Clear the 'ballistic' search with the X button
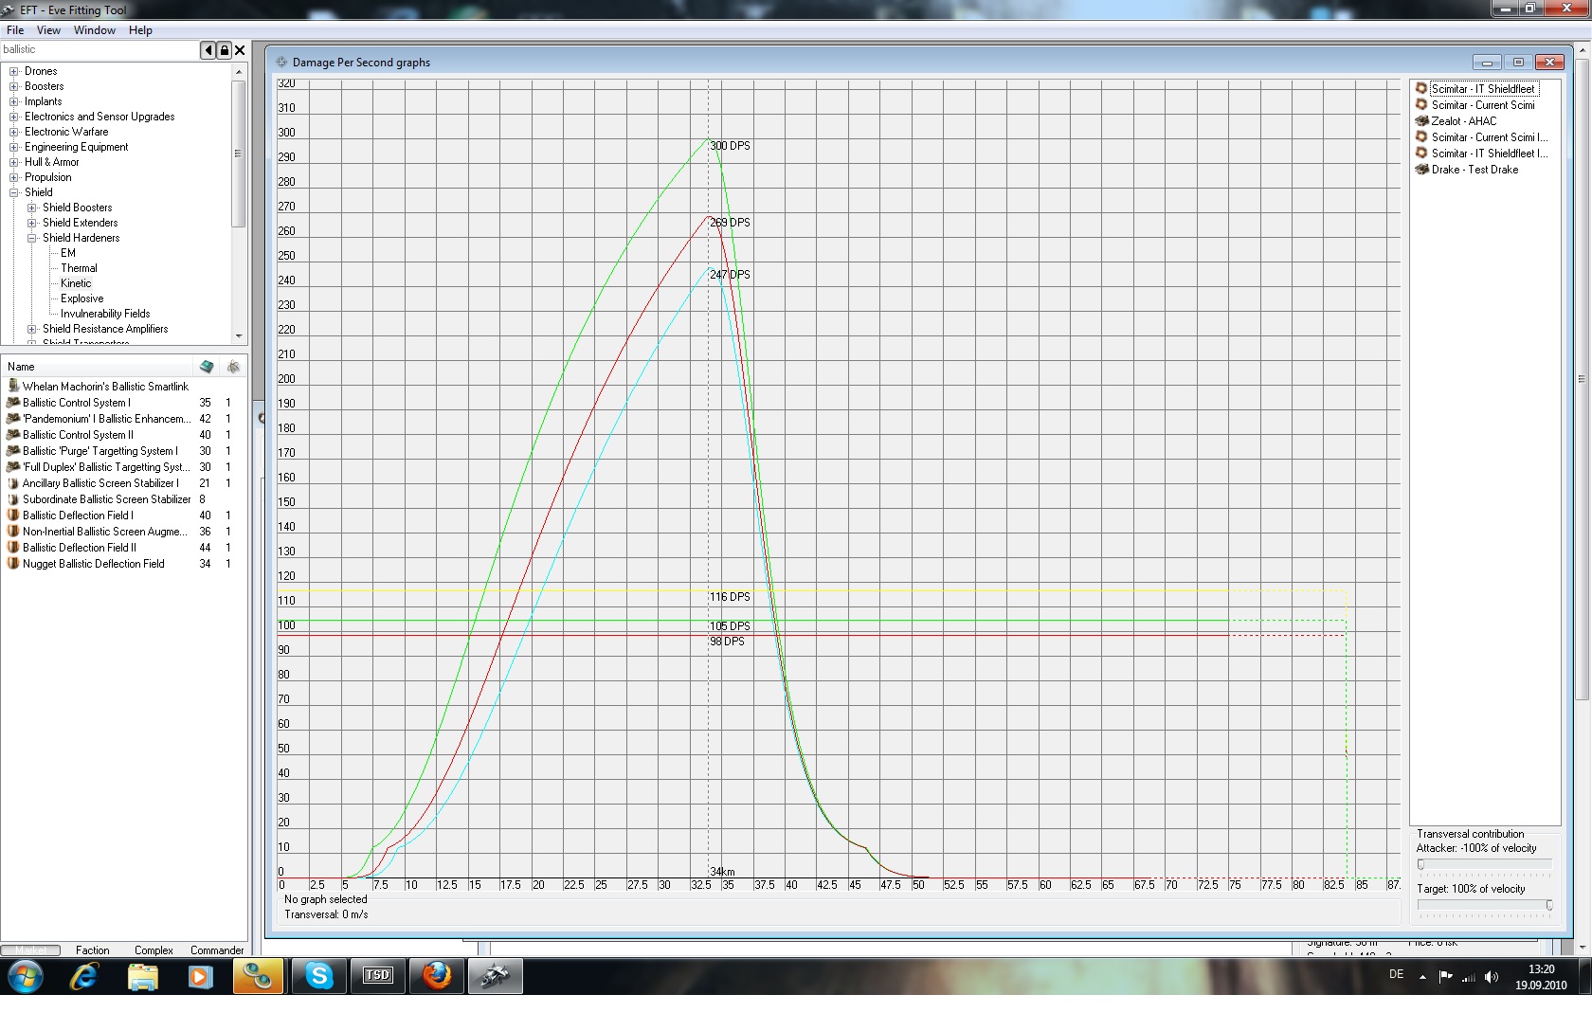The width and height of the screenshot is (1592, 1031). pos(240,50)
